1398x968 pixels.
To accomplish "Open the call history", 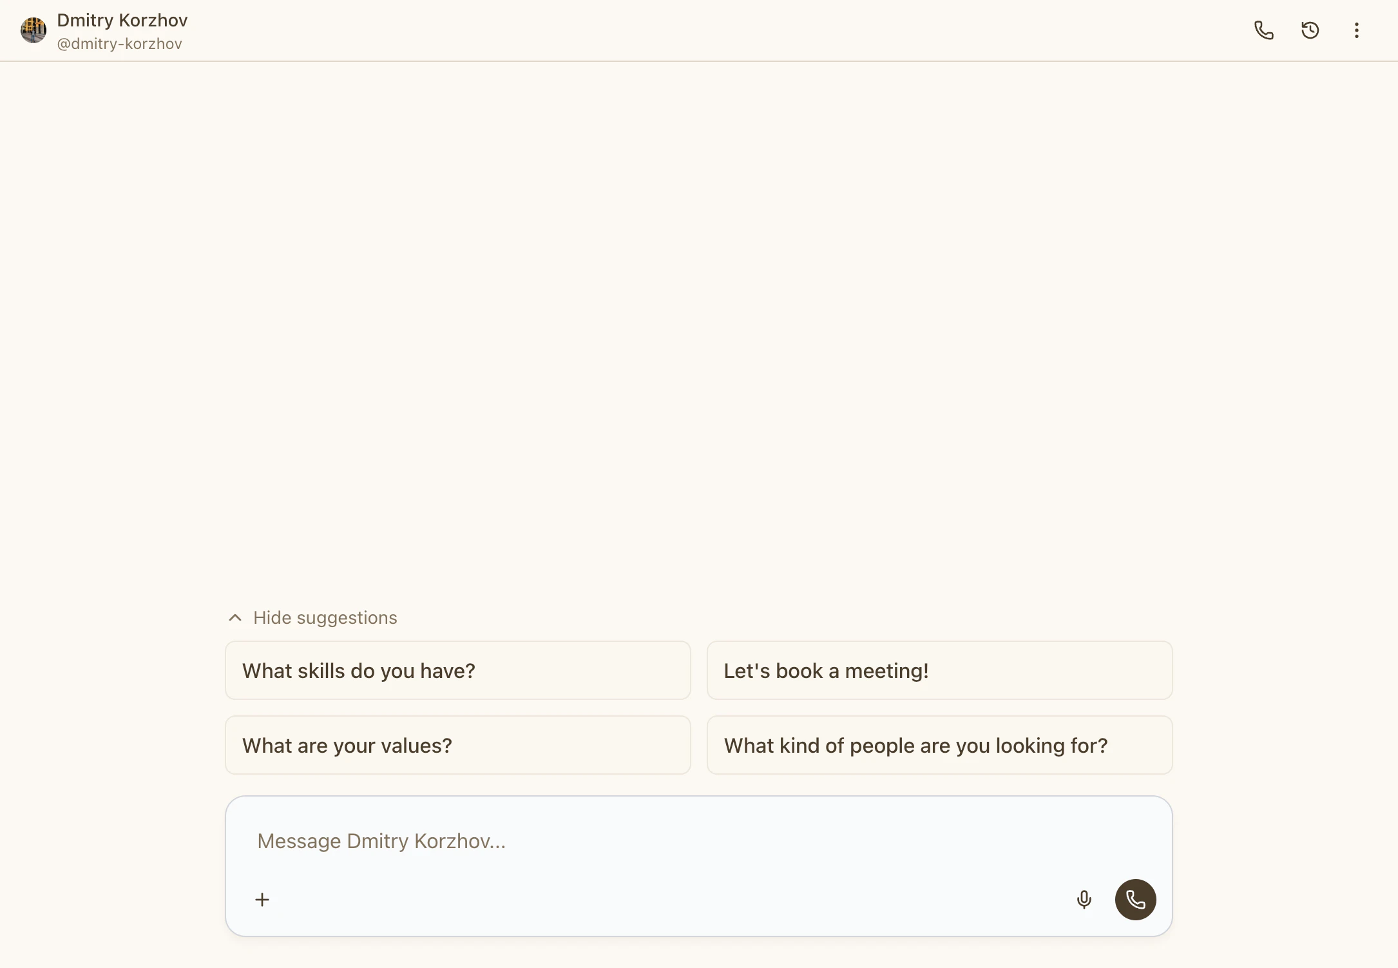I will [x=1310, y=30].
